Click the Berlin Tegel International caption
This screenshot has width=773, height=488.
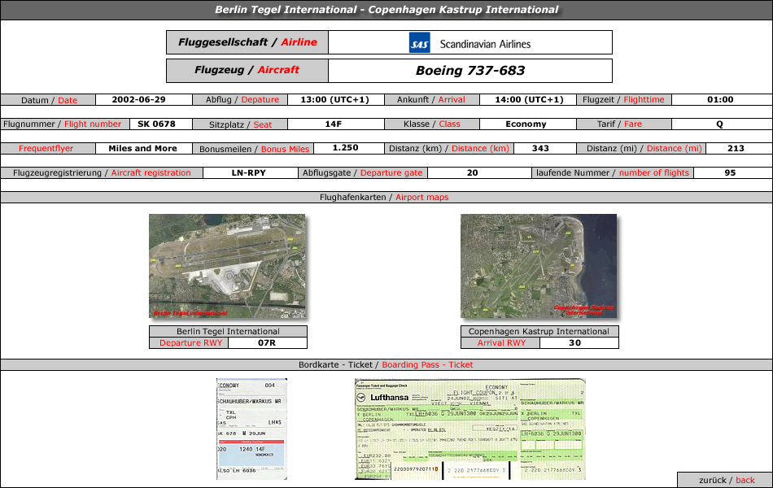229,331
